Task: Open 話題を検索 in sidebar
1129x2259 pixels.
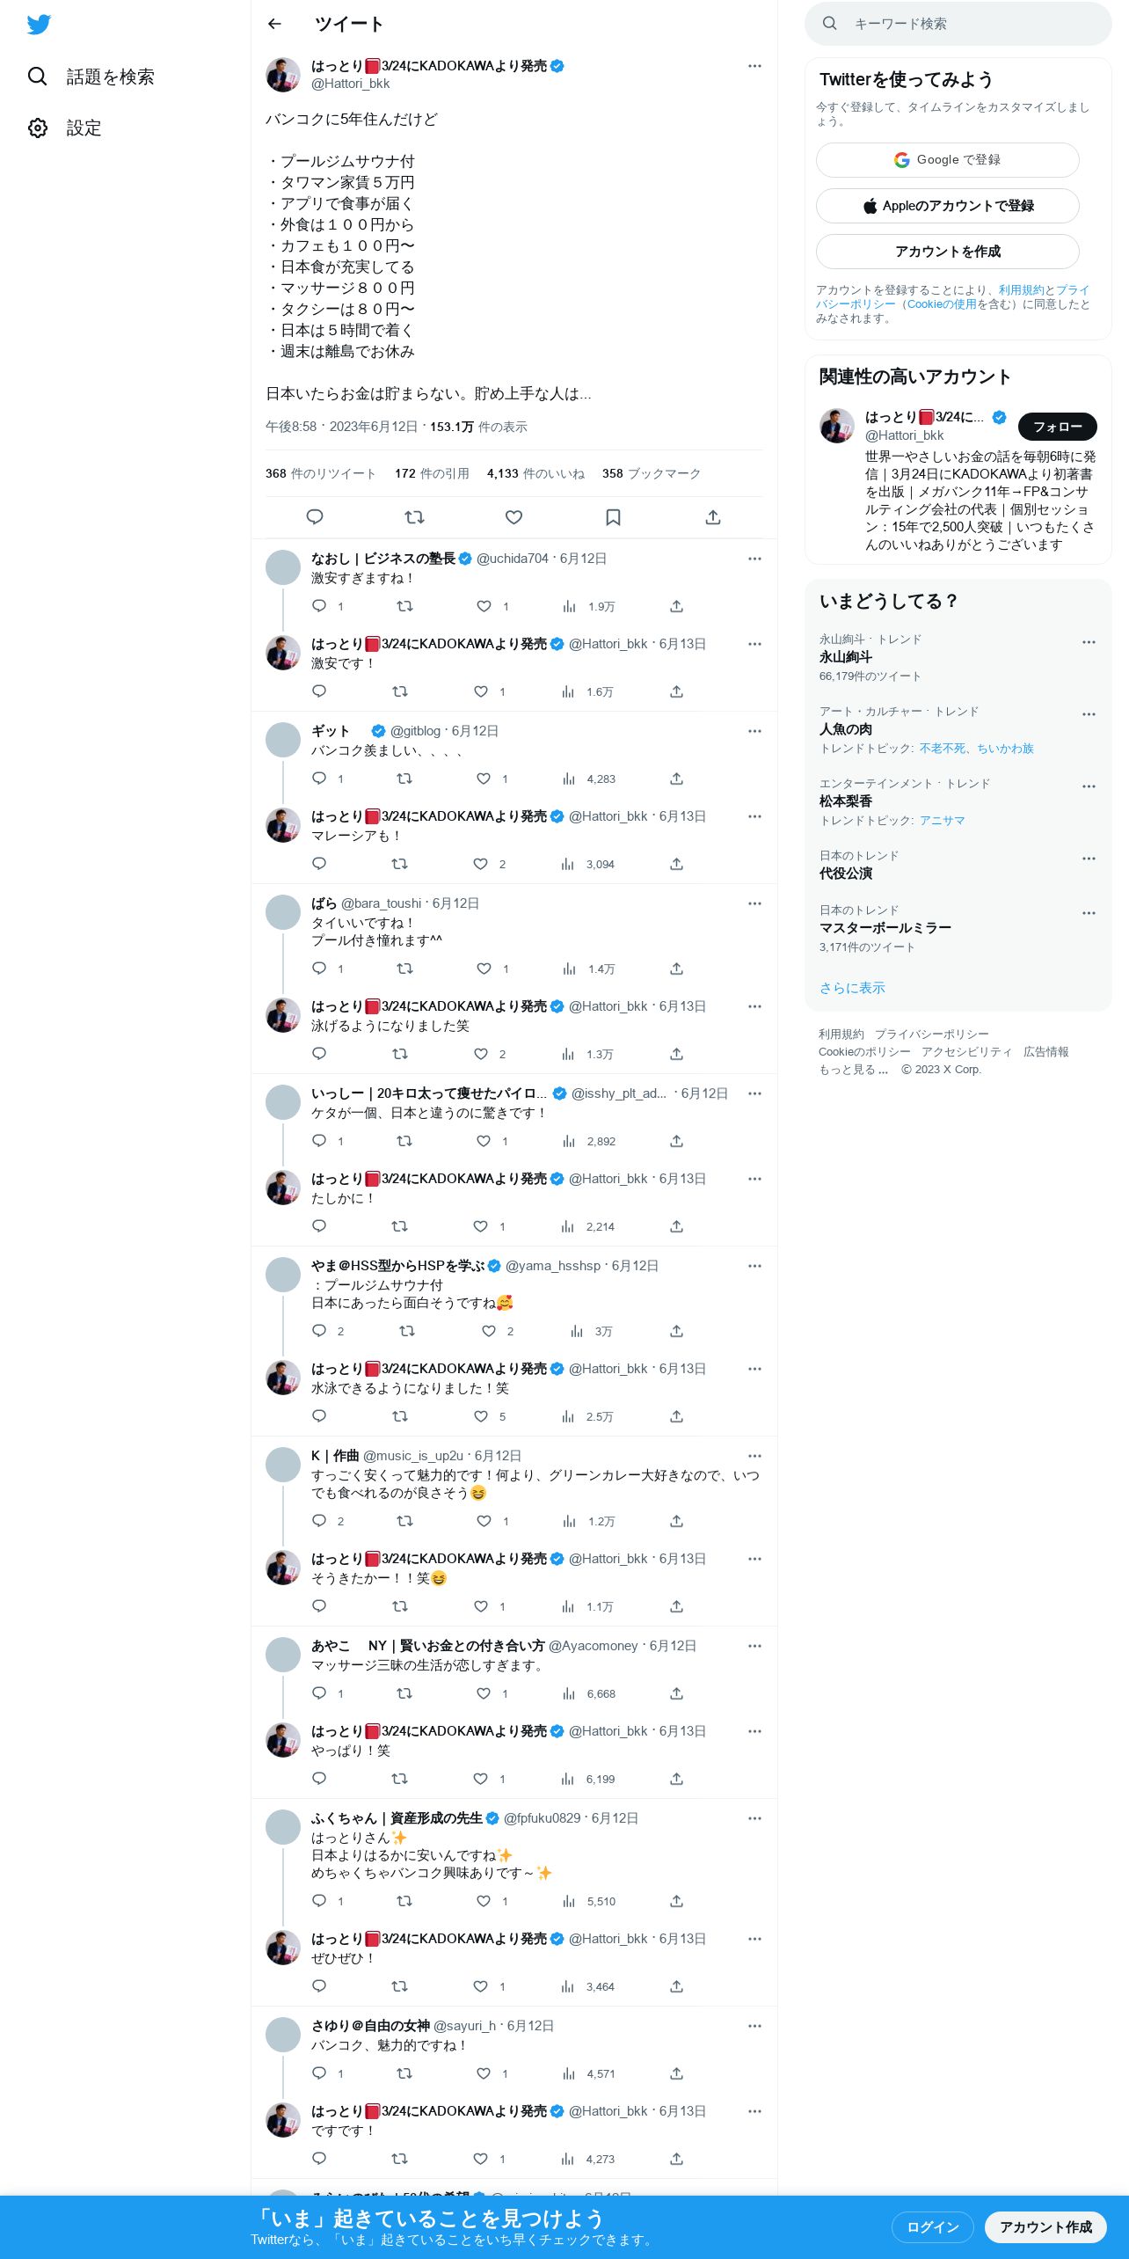Action: [90, 77]
